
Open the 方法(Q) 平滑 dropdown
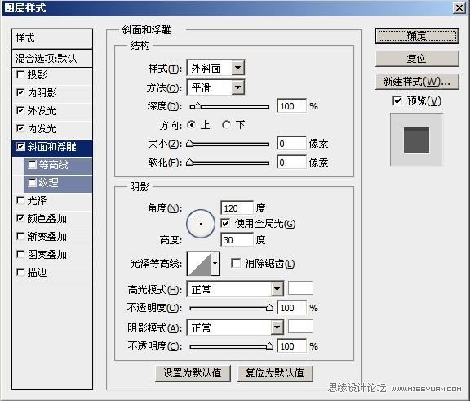pos(238,87)
